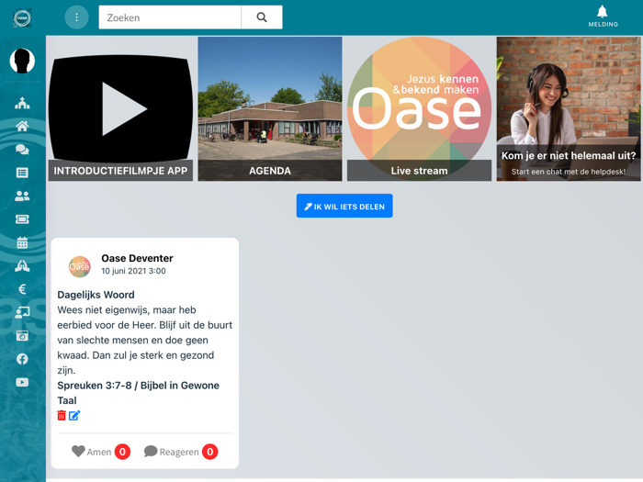Open the groups people icon in sidebar

click(x=22, y=196)
